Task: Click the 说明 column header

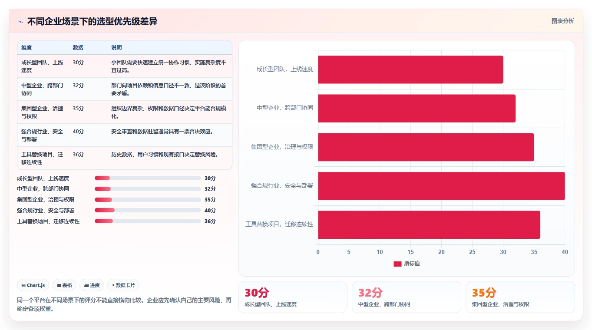Action: [116, 48]
